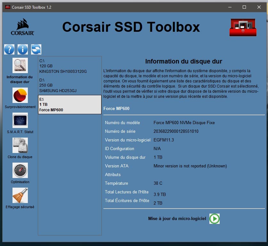Click the model value Force MP600 NVMe Disque Fixe

coord(184,123)
